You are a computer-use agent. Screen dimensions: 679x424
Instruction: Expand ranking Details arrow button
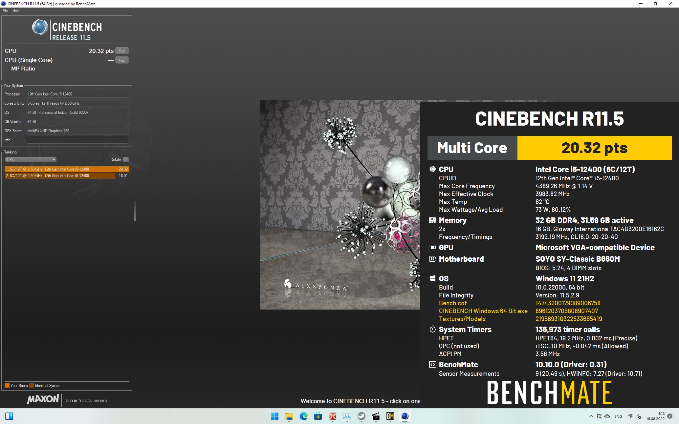coord(126,160)
